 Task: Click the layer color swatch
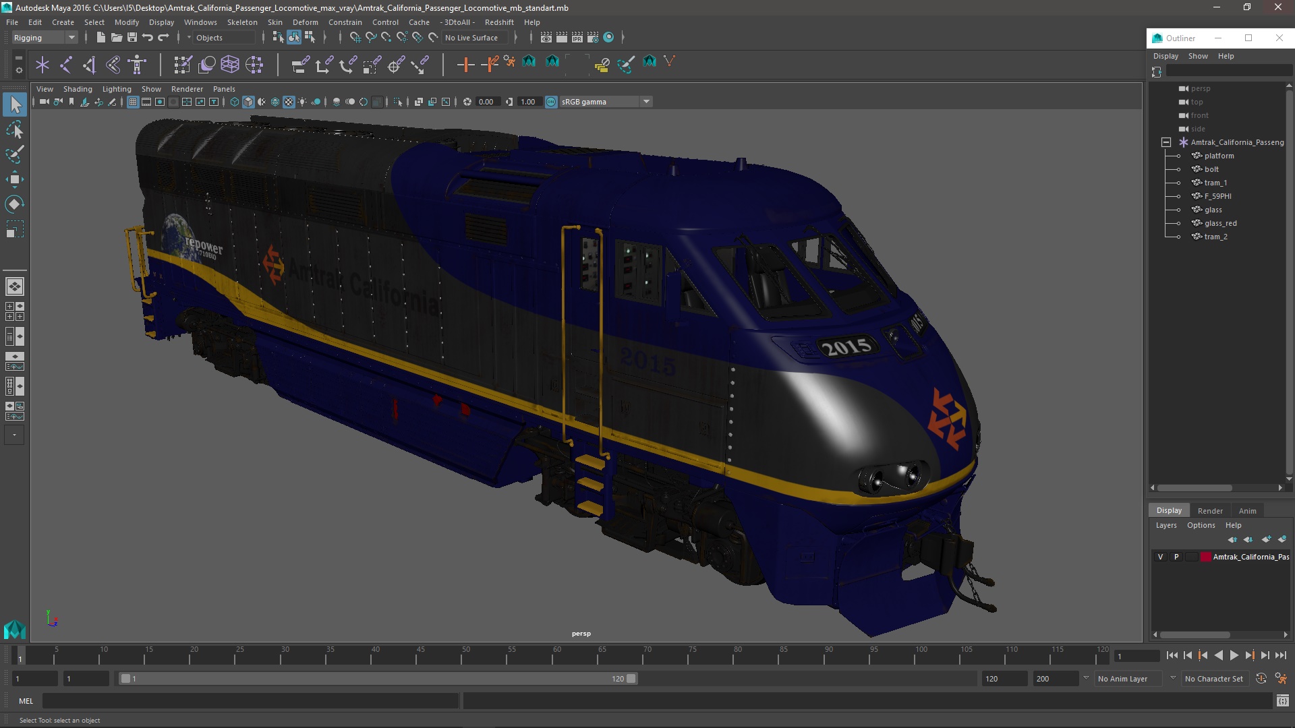click(x=1205, y=557)
